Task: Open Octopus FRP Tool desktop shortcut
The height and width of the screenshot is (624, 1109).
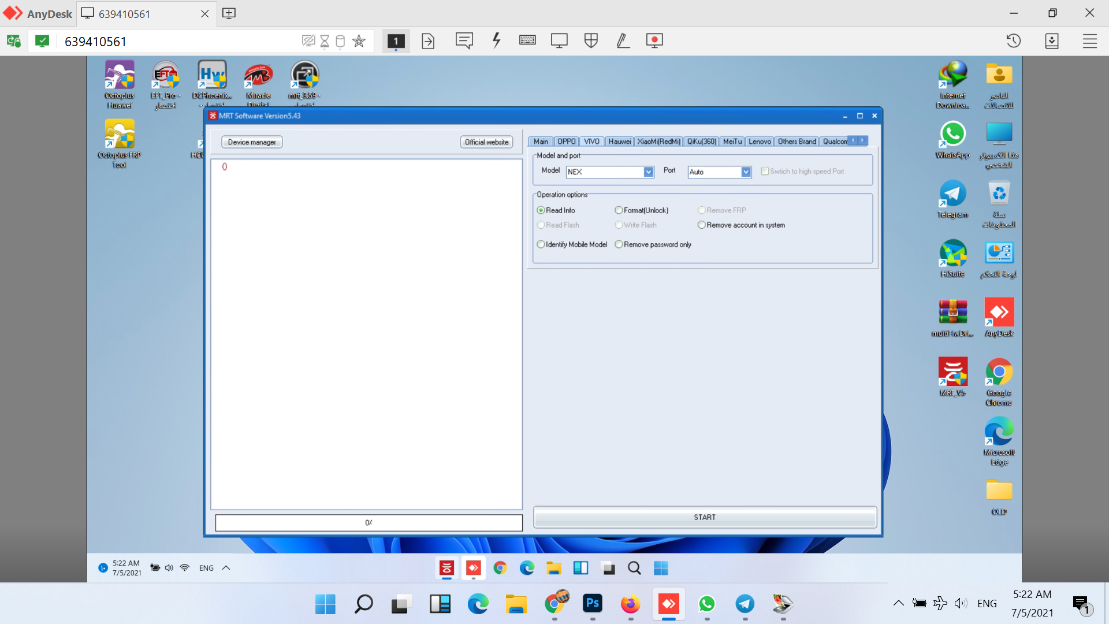Action: (x=120, y=144)
